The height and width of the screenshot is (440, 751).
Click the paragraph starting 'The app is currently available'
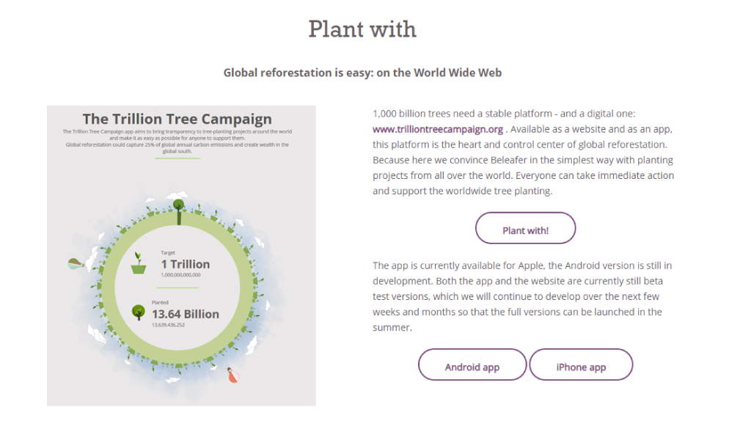coord(522,296)
